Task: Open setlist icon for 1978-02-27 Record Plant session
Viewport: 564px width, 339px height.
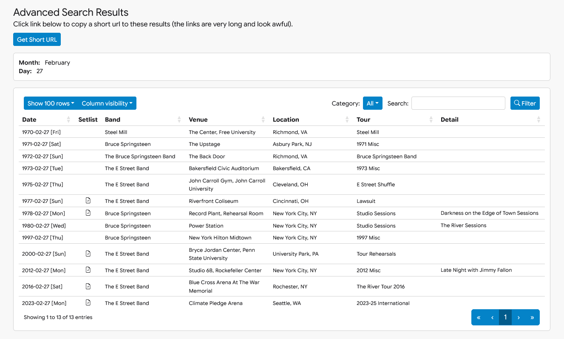Action: click(x=88, y=213)
